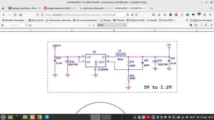Print the PDF document
Screen dimensions: 214x120
point(191,25)
